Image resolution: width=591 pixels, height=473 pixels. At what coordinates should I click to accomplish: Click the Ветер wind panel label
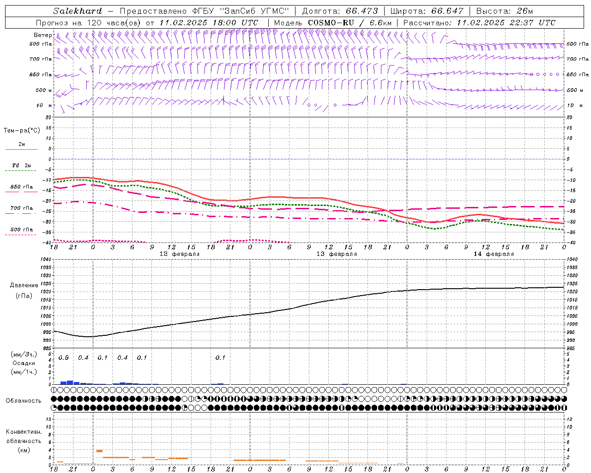(43, 35)
